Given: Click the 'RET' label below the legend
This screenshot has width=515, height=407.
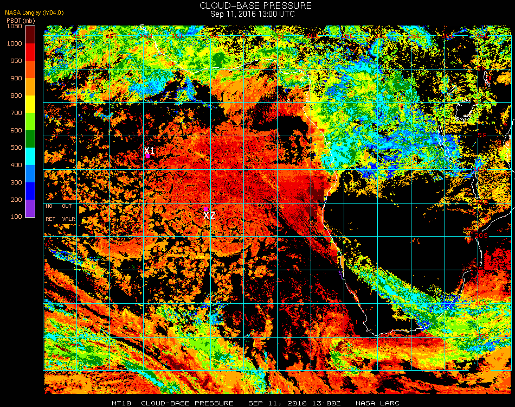Looking at the screenshot, I should tap(50, 219).
